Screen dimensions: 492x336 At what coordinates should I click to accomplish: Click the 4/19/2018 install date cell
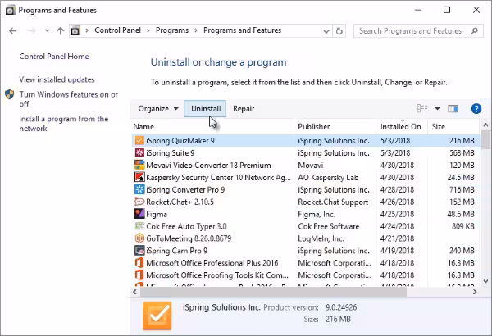(397, 251)
